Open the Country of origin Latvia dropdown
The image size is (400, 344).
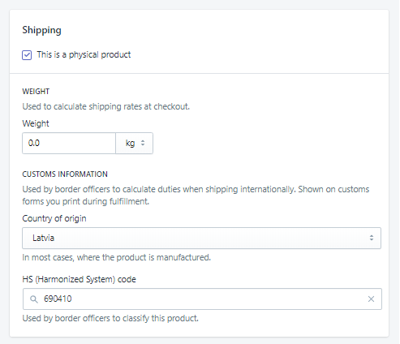pos(201,238)
